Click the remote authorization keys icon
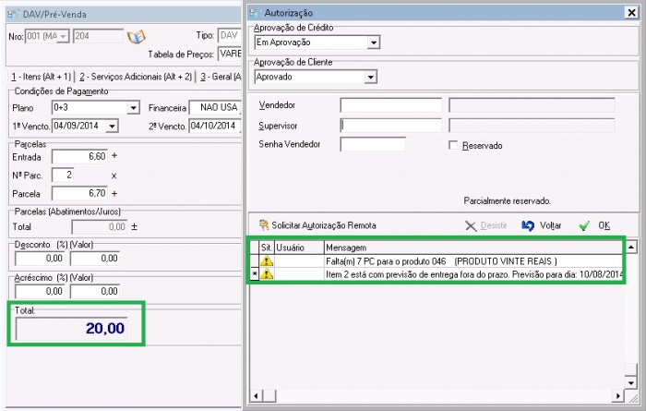 [x=263, y=225]
